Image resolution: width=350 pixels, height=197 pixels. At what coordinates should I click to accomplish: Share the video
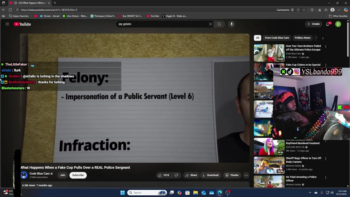[x=191, y=175]
